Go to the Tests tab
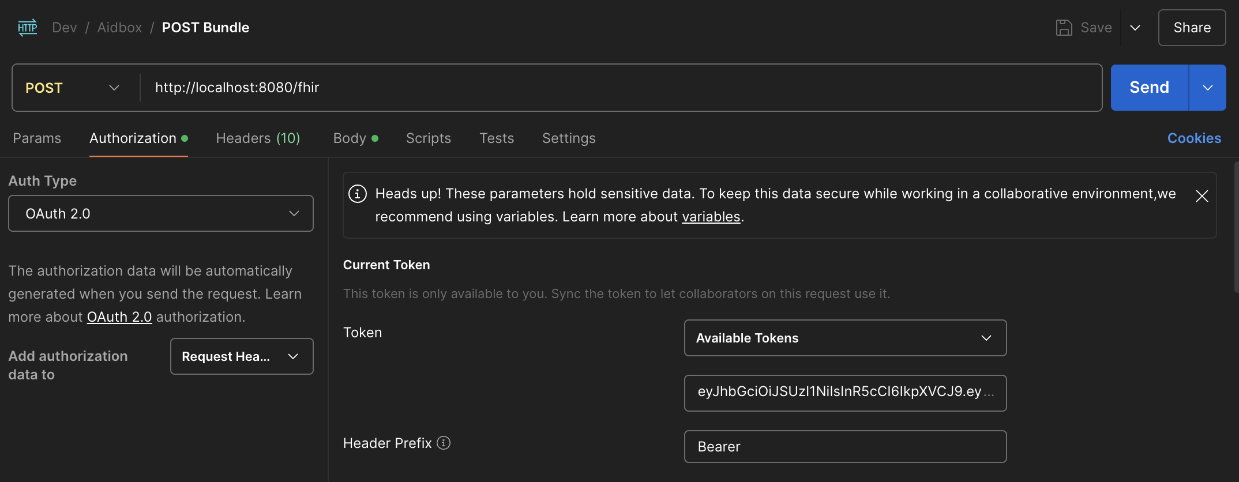Viewport: 1239px width, 482px height. pyautogui.click(x=497, y=138)
